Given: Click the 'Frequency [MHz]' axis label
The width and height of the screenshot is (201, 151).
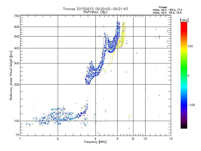Looking at the screenshot, I should pyautogui.click(x=95, y=142).
